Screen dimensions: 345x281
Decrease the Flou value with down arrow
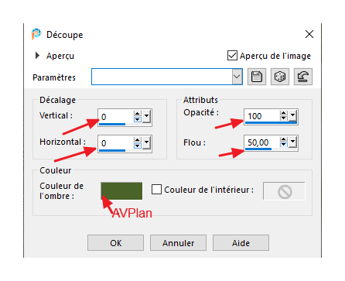click(x=284, y=145)
